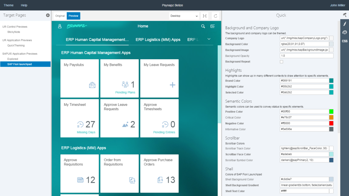Open search in Fiori launchpad header
Image resolution: width=349 pixels, height=196 pixels.
click(203, 26)
